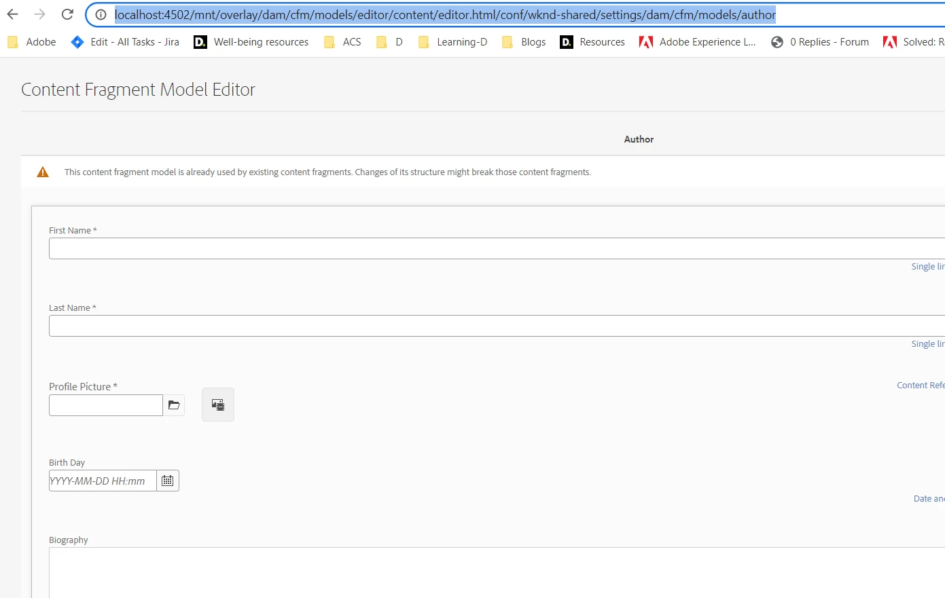Open the Learning-D bookmarks folder

point(452,42)
